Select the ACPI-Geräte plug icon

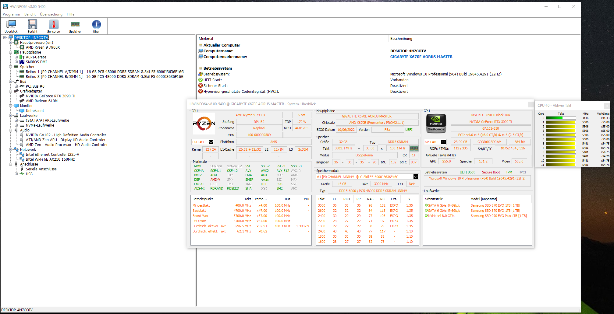(x=22, y=57)
